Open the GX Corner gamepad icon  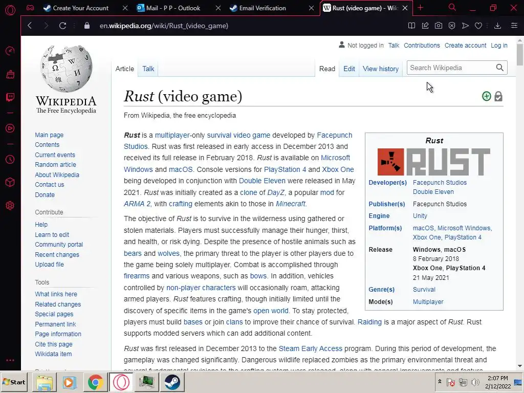pos(30,8)
